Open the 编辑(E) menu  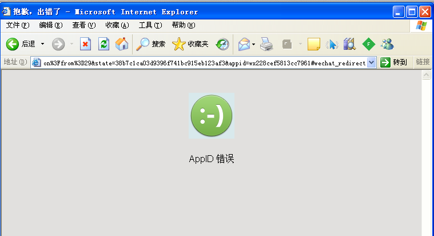(51, 25)
